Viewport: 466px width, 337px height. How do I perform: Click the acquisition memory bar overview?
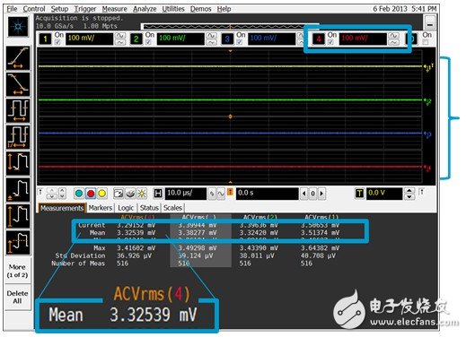230,27
